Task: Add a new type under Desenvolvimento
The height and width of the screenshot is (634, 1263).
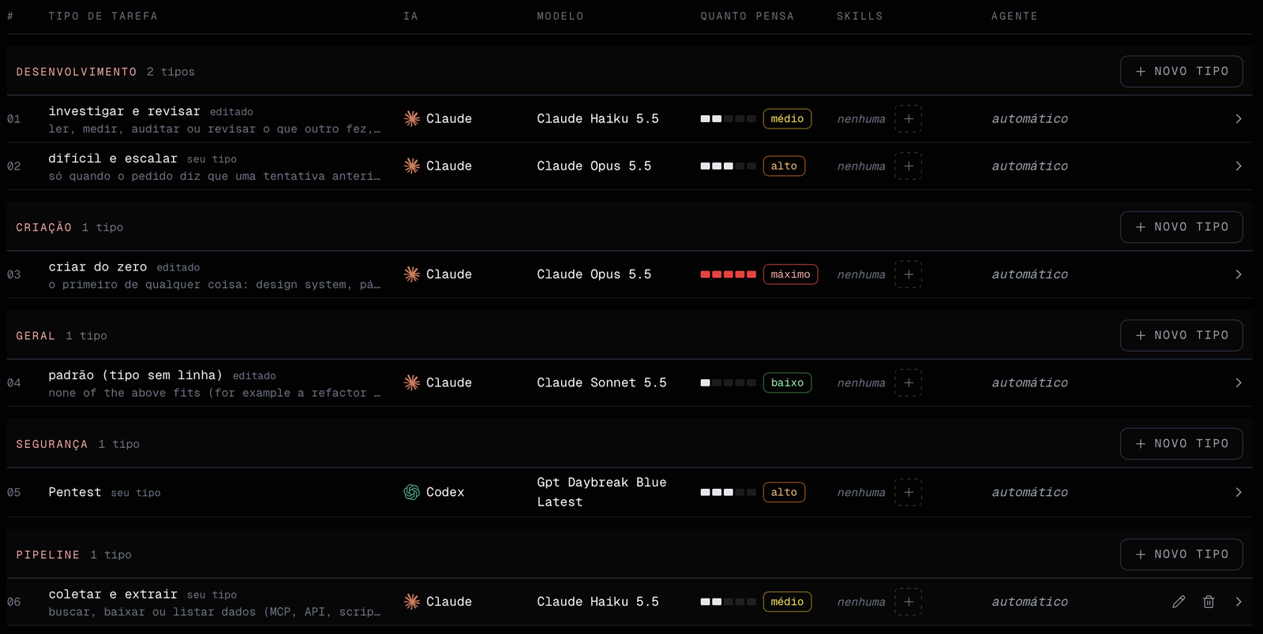Action: [1181, 71]
